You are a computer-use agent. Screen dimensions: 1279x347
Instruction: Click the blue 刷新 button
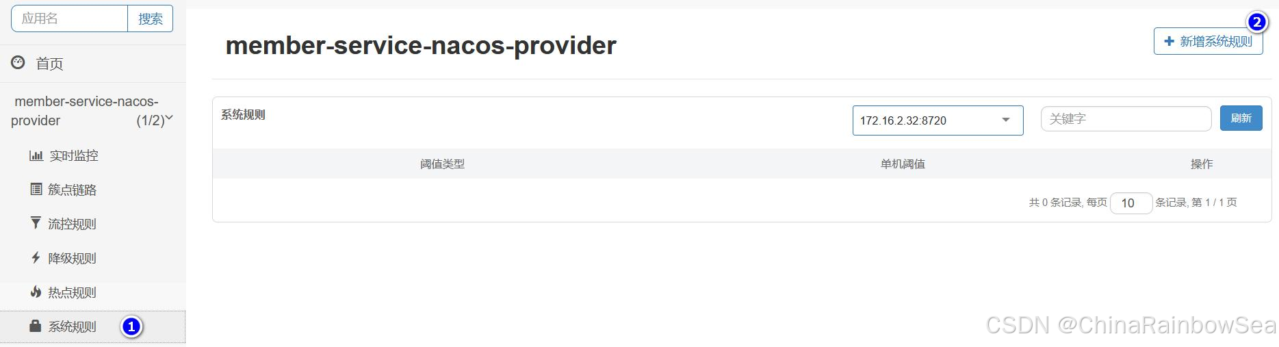click(1241, 118)
